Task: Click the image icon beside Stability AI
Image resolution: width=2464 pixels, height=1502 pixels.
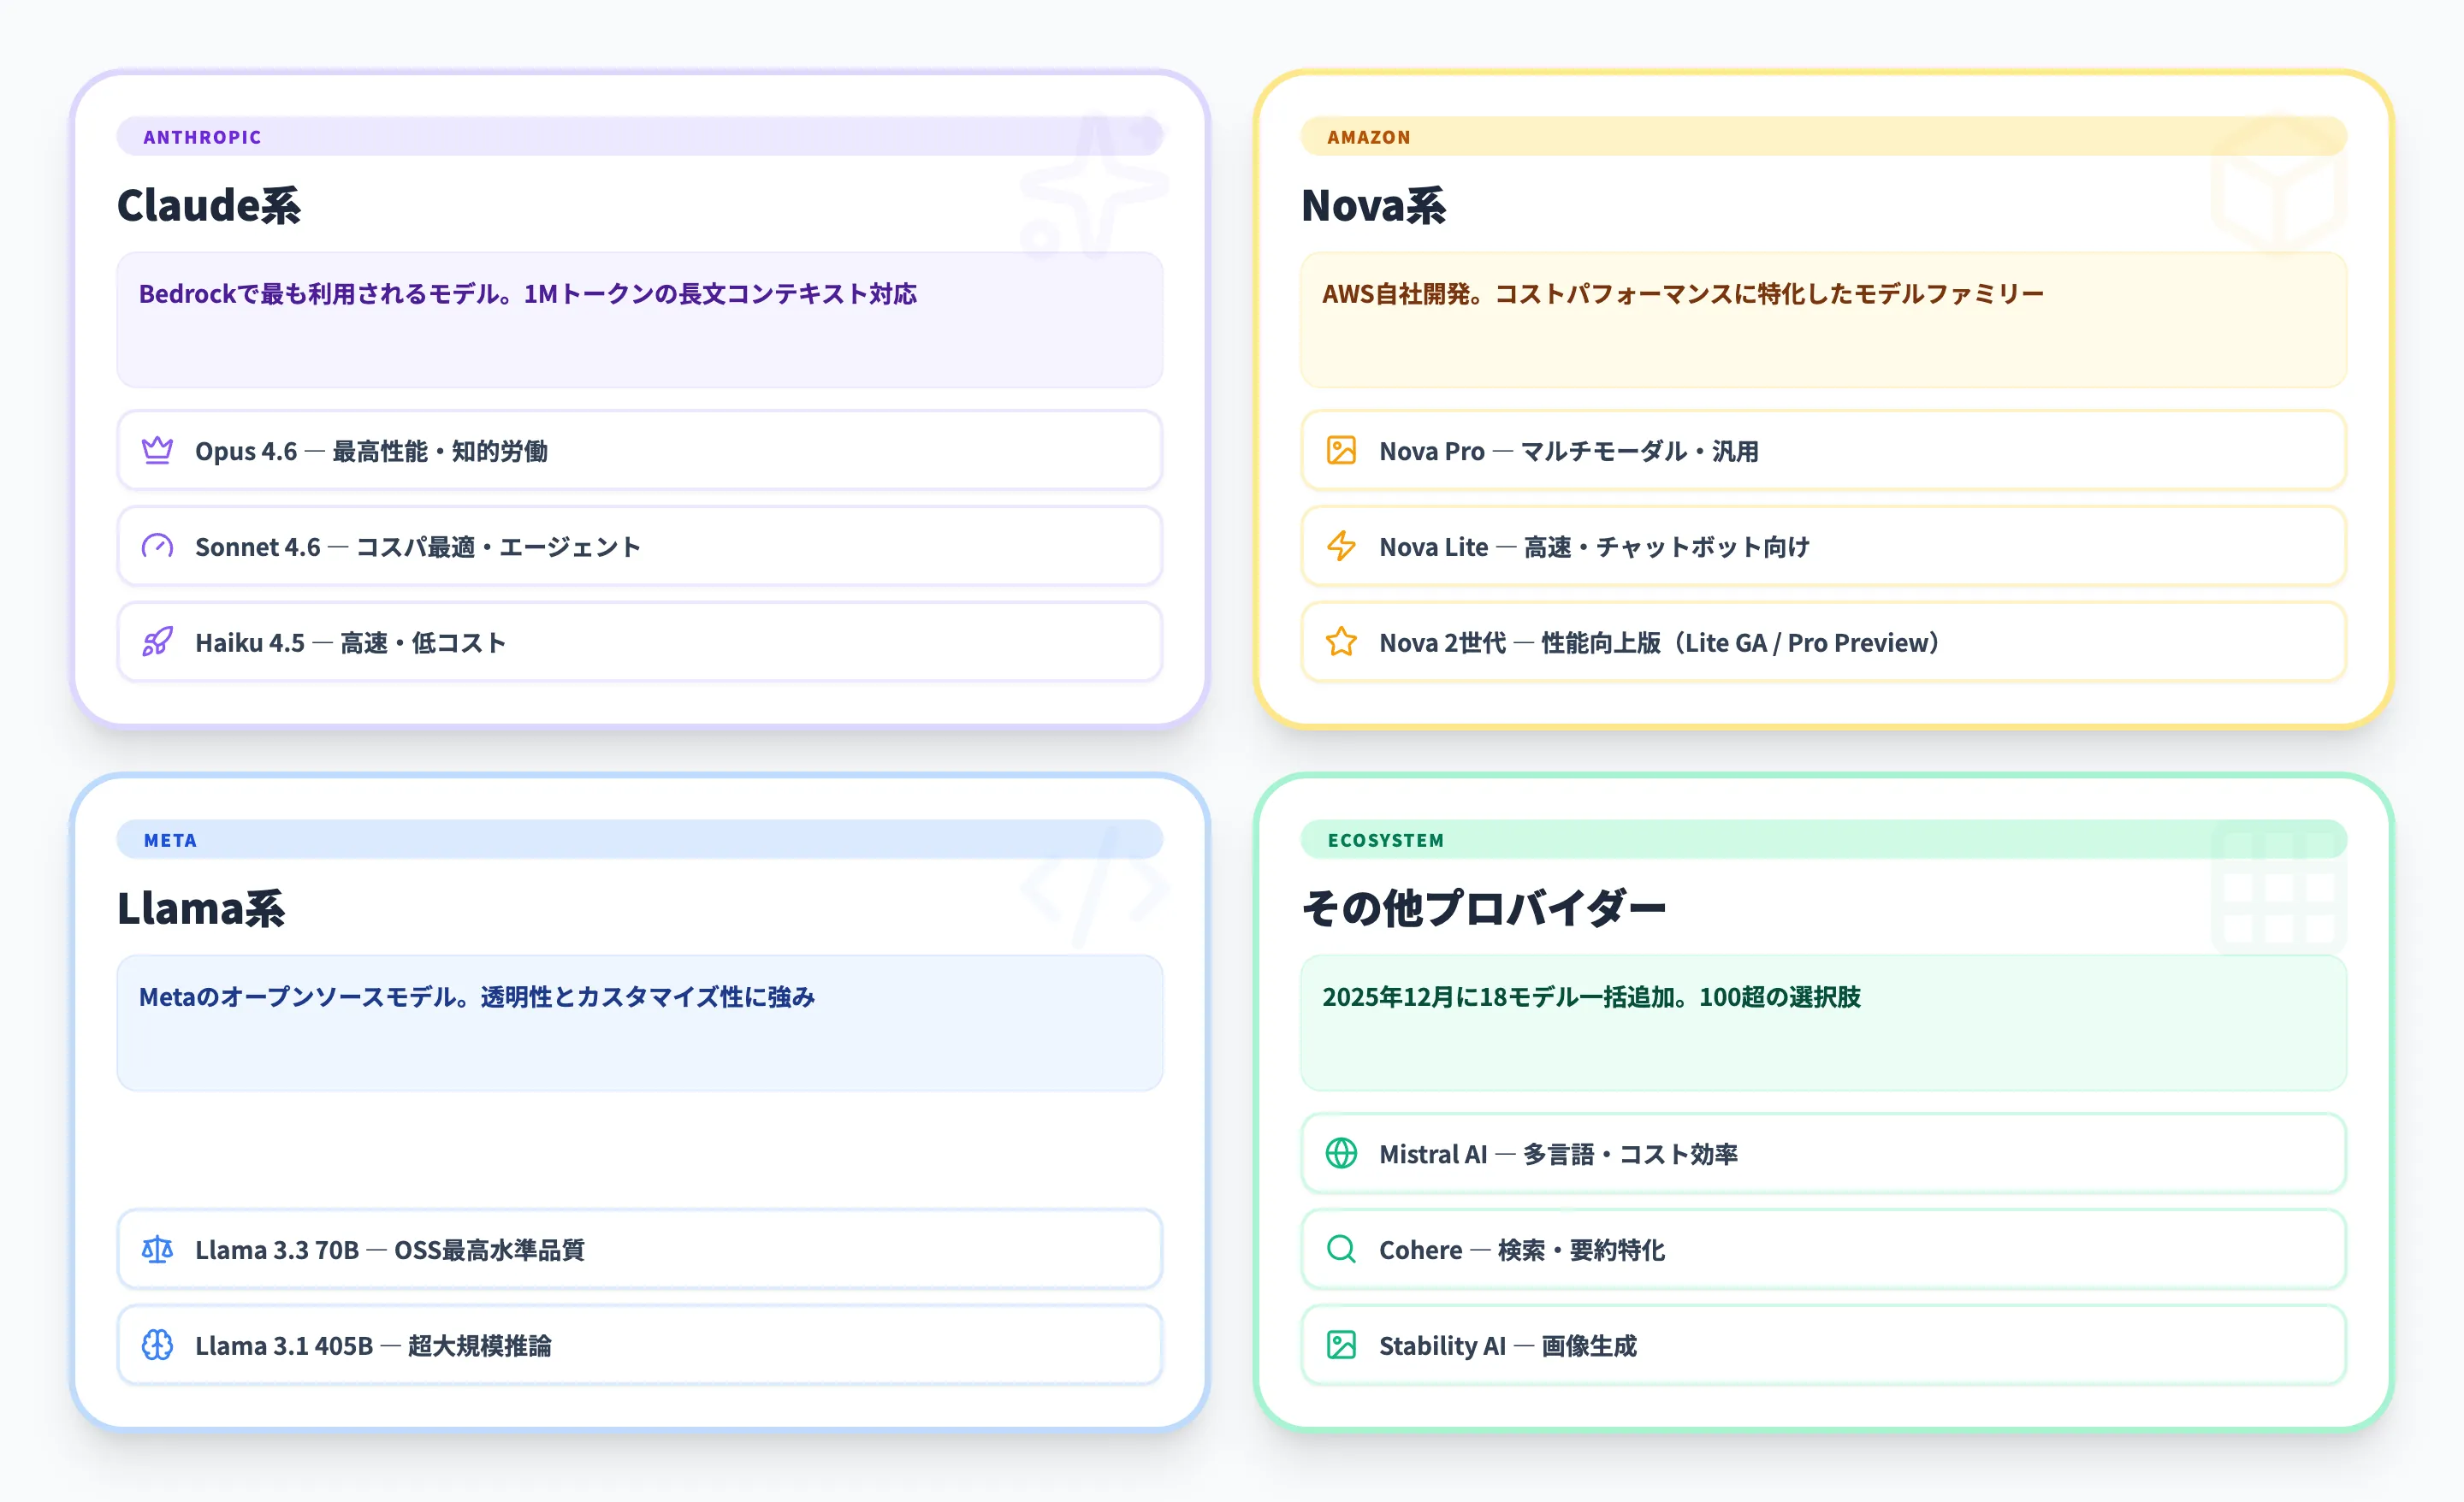Action: [1341, 1346]
